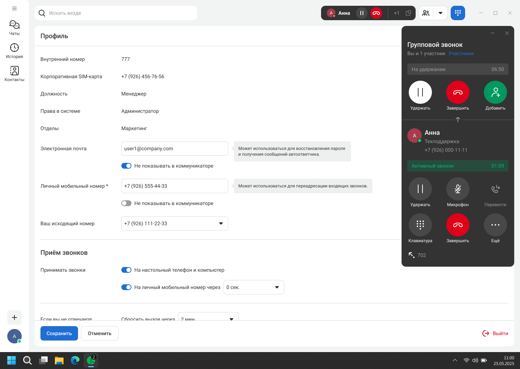Open the blue dialpad grid icon
Image resolution: width=520 pixels, height=369 pixels.
pyautogui.click(x=458, y=13)
